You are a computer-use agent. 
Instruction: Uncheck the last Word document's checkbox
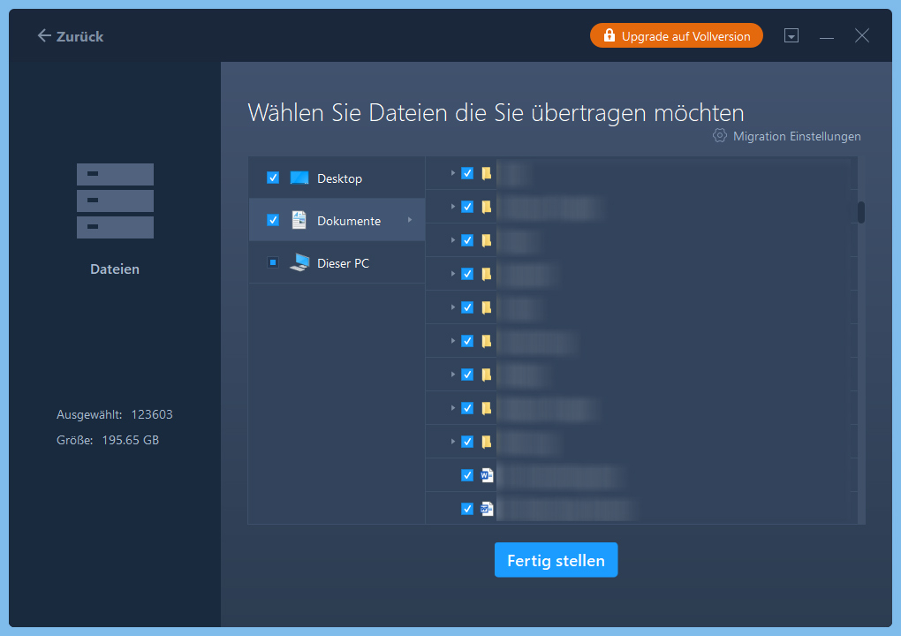tap(467, 509)
